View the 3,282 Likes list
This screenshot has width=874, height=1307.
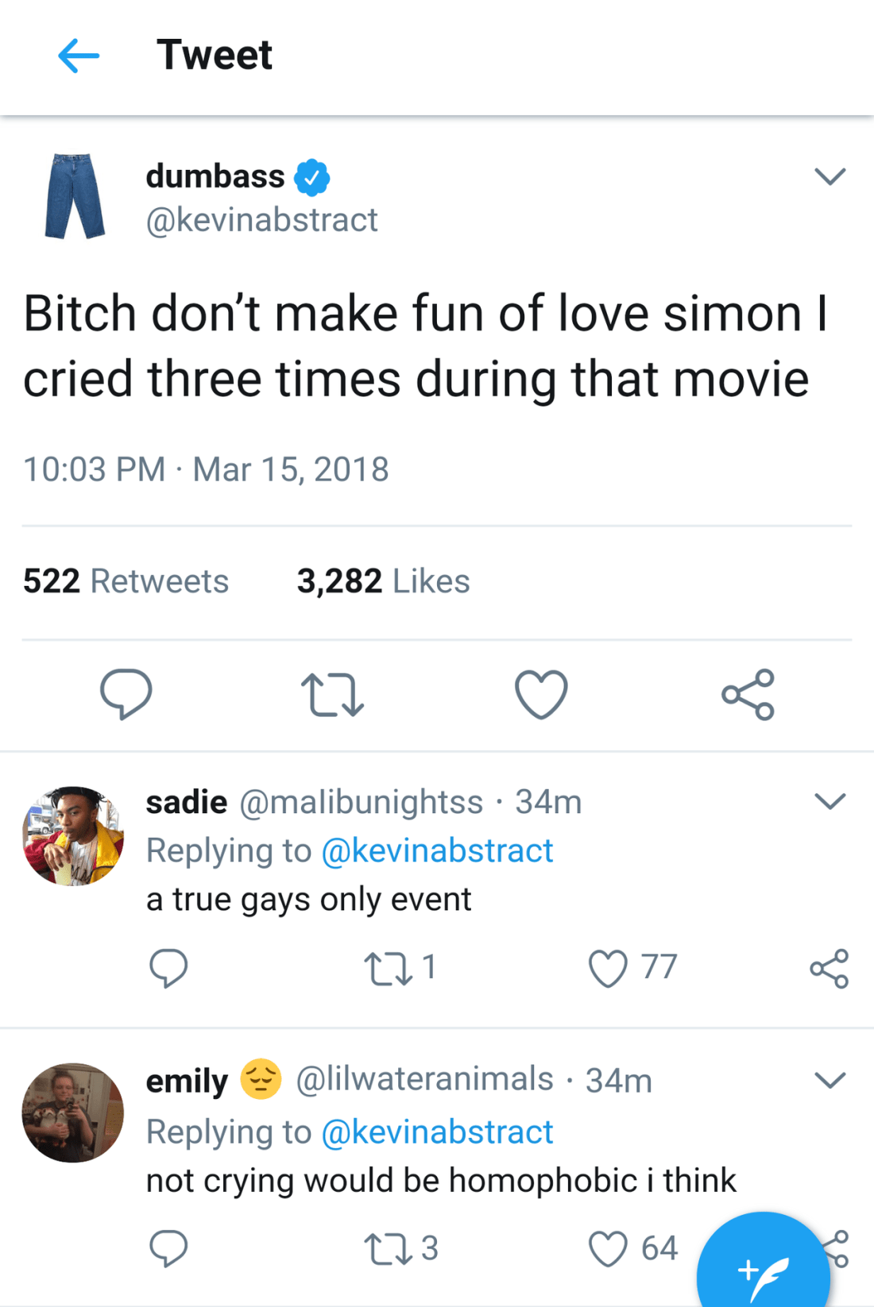(x=383, y=581)
